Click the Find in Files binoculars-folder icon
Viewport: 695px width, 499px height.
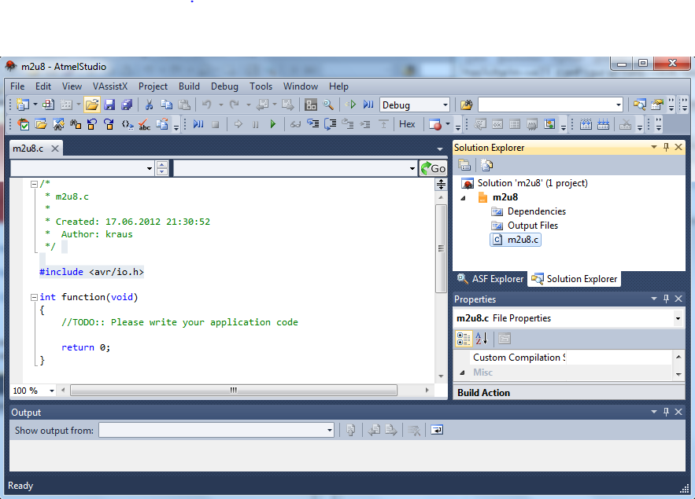[x=466, y=105]
